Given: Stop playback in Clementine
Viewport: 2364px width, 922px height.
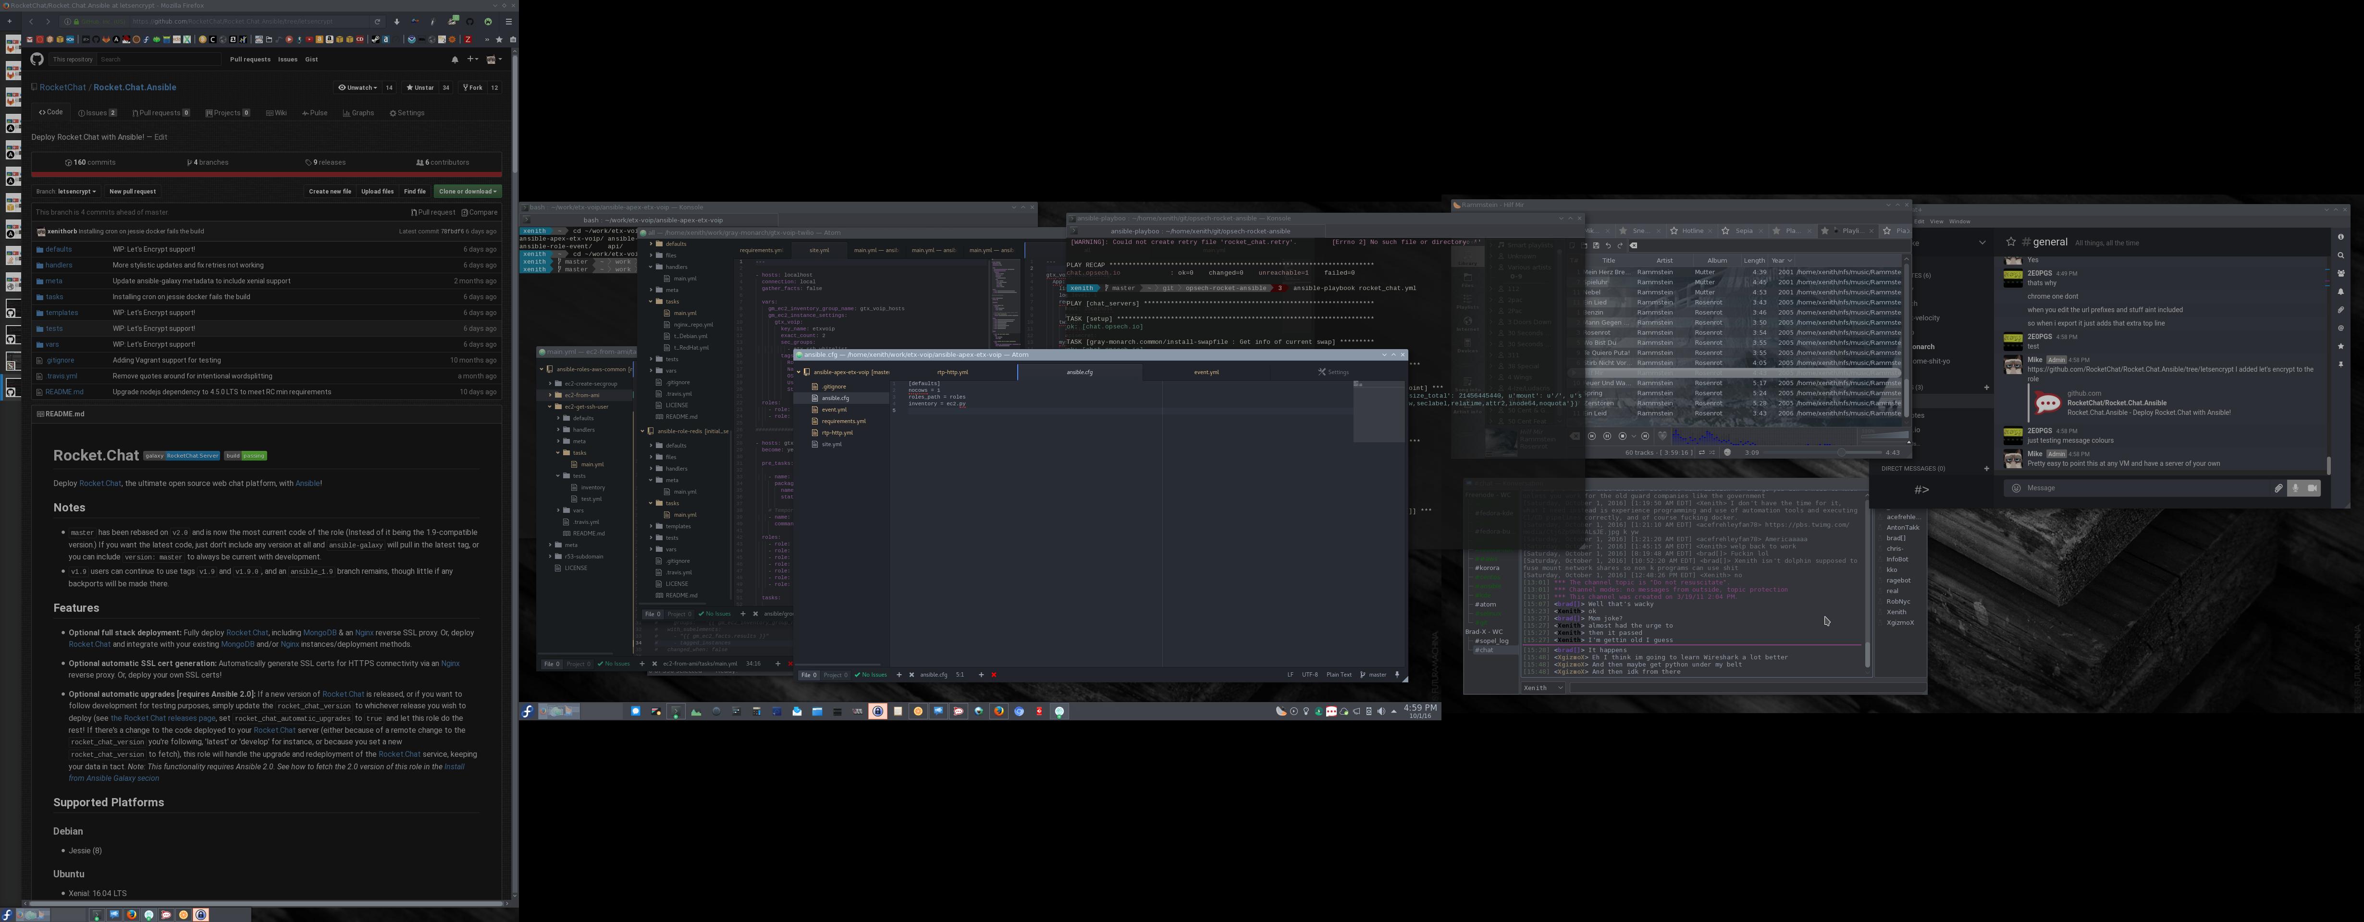Looking at the screenshot, I should pos(1623,437).
